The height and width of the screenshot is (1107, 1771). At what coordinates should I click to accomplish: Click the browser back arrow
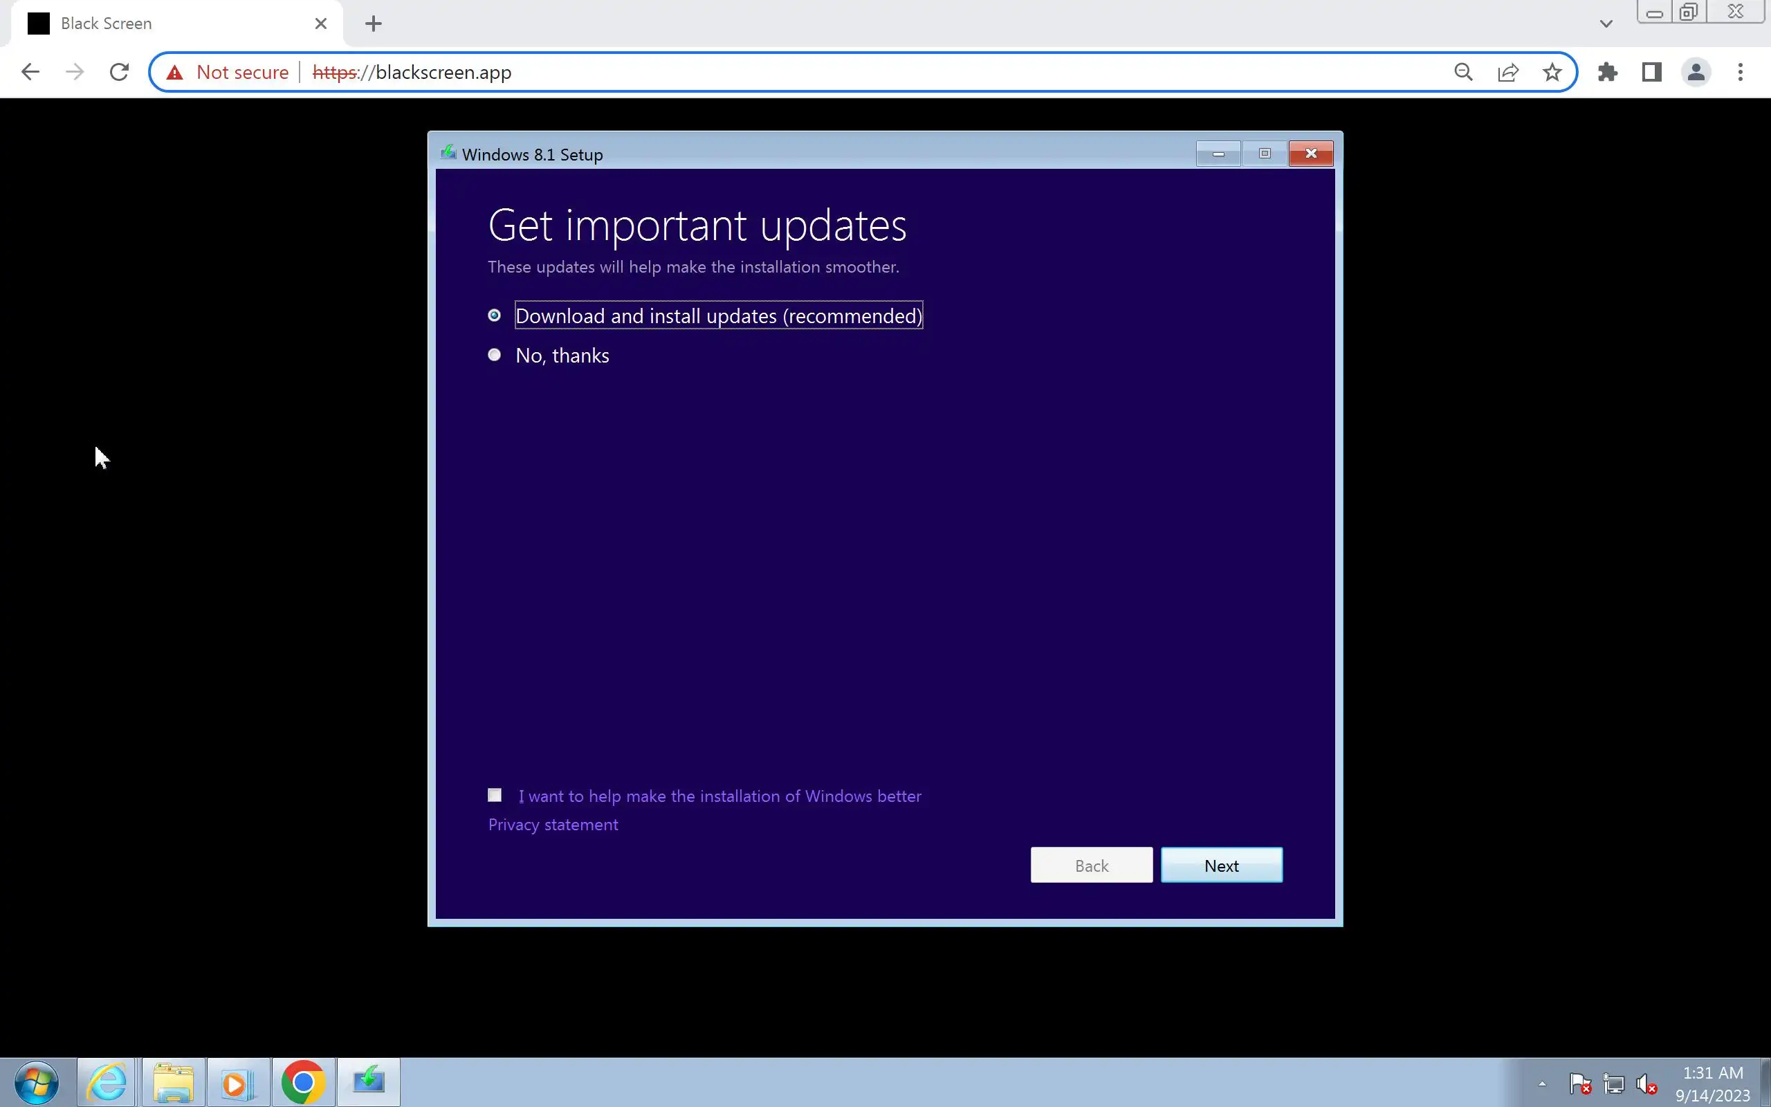click(x=30, y=72)
